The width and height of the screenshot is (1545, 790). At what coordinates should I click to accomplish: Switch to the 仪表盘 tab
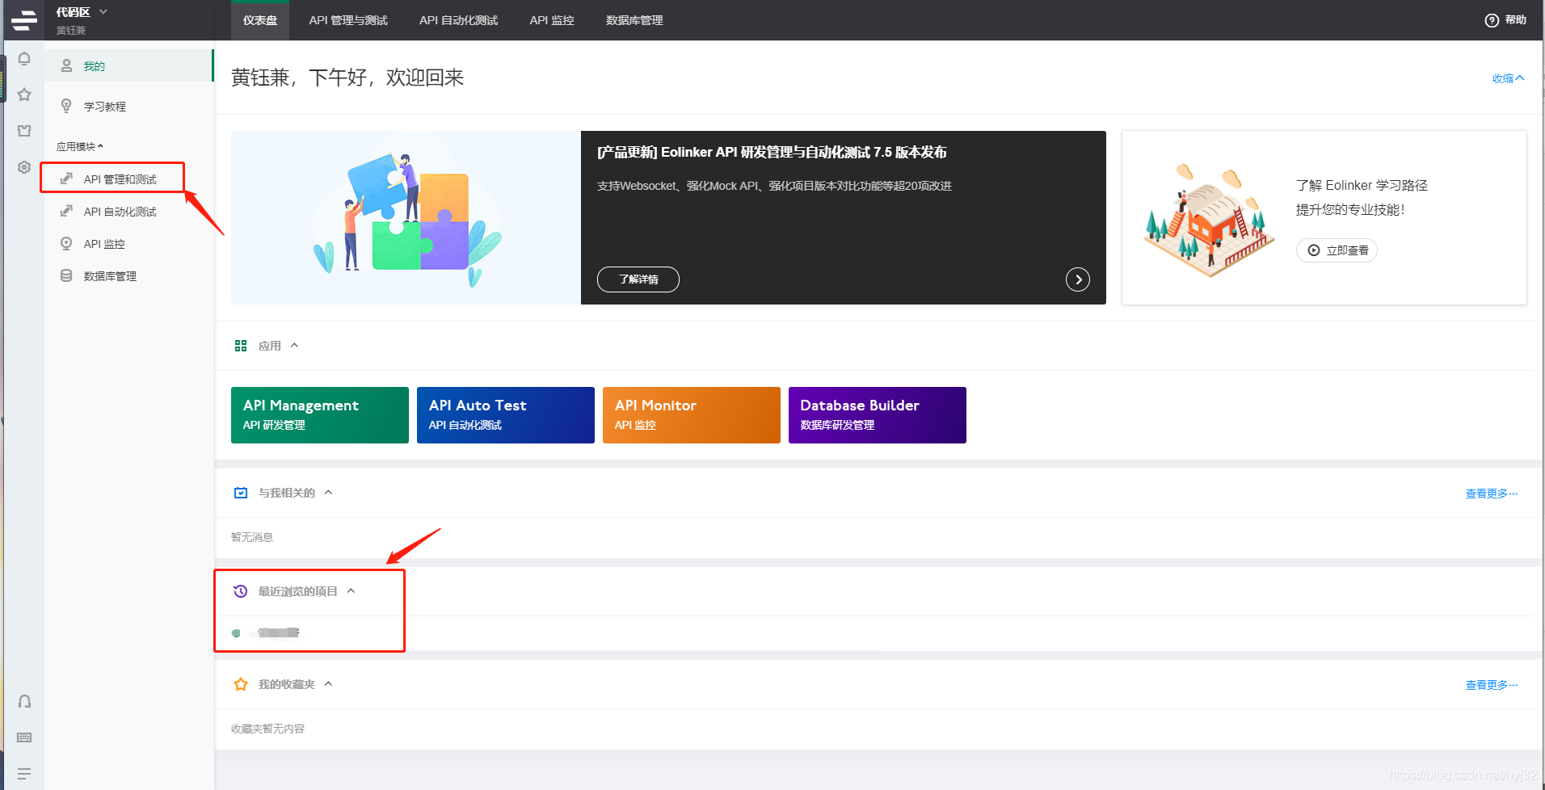coord(260,20)
